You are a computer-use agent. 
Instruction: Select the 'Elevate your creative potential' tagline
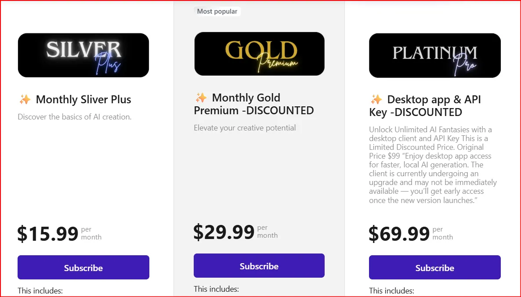[245, 128]
